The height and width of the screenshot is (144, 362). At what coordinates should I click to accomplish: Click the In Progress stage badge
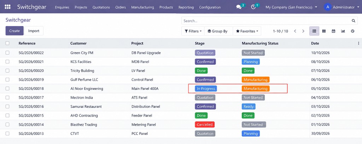coord(206,89)
